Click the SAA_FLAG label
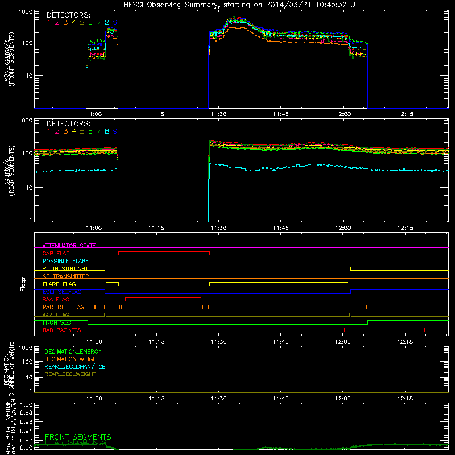Viewport: 455px width, 455px height. [x=56, y=300]
